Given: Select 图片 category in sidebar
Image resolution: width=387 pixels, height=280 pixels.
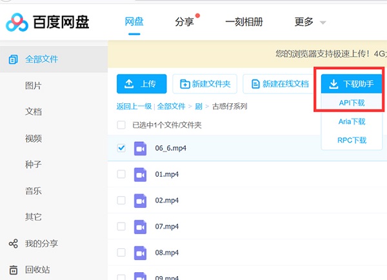Looking at the screenshot, I should click(34, 86).
